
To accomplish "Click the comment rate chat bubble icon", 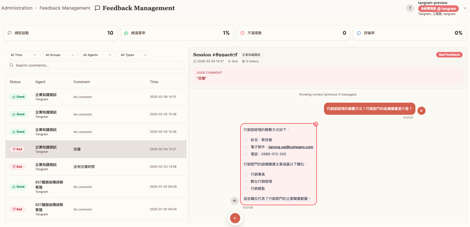I will 359,33.
